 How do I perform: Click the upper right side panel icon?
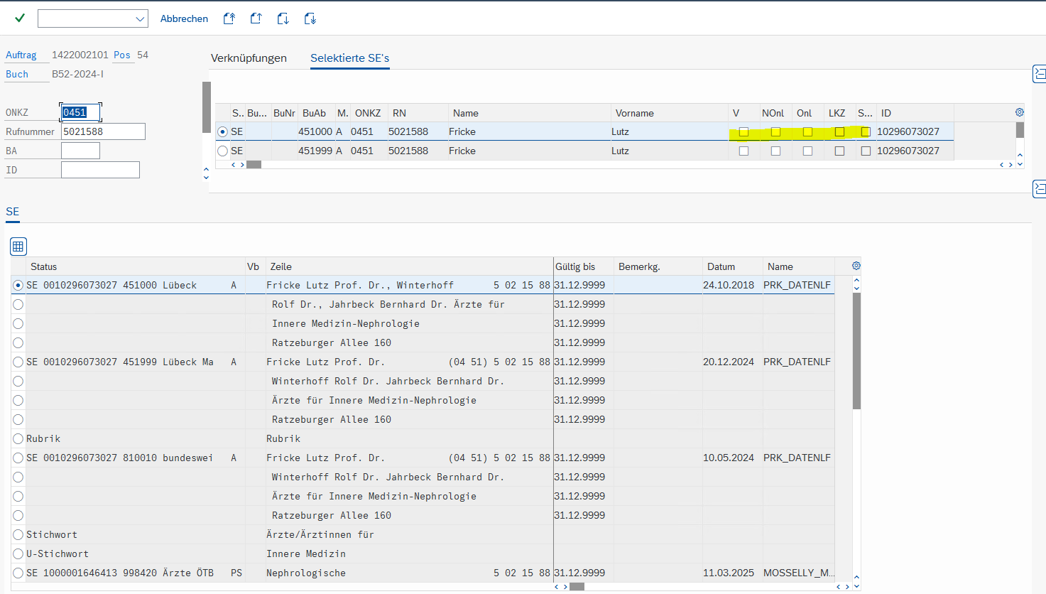coord(1039,73)
